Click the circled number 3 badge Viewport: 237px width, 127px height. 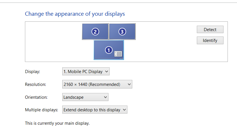(122, 32)
